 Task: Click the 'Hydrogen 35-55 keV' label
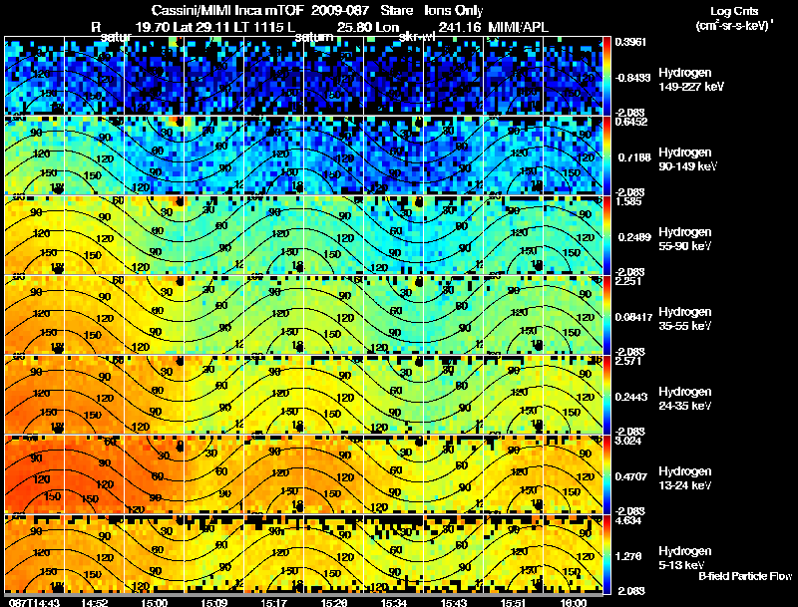click(685, 319)
